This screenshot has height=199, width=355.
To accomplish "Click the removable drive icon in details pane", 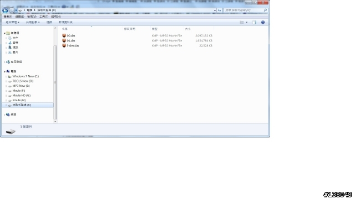I will [x=11, y=131].
